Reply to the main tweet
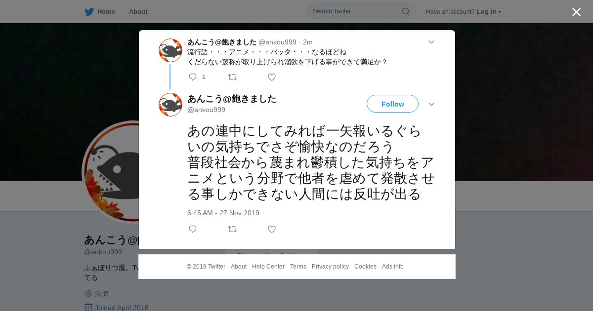The width and height of the screenshot is (593, 311). pos(193,229)
